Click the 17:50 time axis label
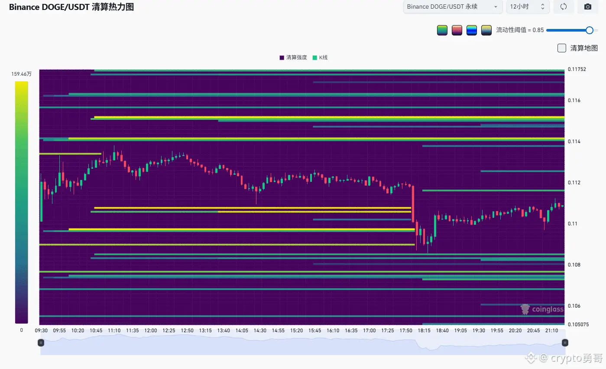This screenshot has width=606, height=369. coord(406,330)
